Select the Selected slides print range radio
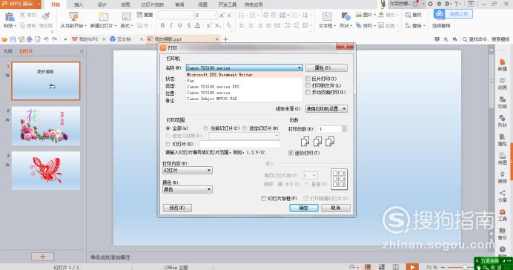Viewport: 513px width, 270px height. tap(245, 128)
